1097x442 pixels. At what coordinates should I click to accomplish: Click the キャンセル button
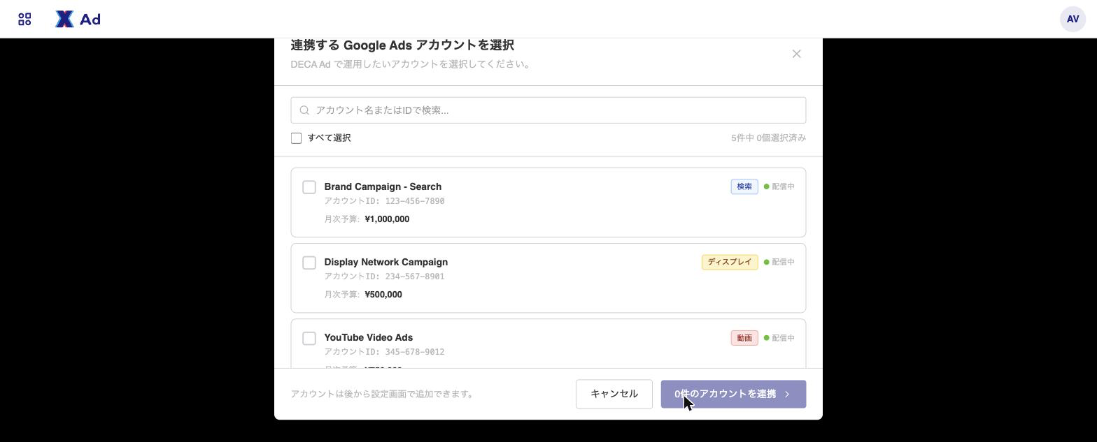point(614,395)
